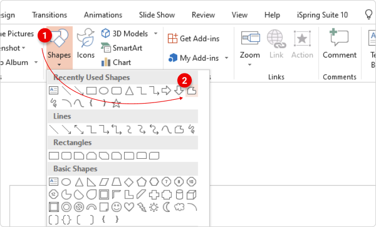Click the Link button

point(276,45)
